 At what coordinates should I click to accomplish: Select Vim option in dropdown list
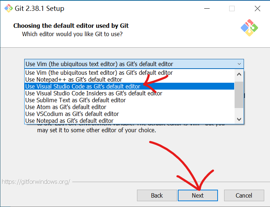(x=99, y=73)
